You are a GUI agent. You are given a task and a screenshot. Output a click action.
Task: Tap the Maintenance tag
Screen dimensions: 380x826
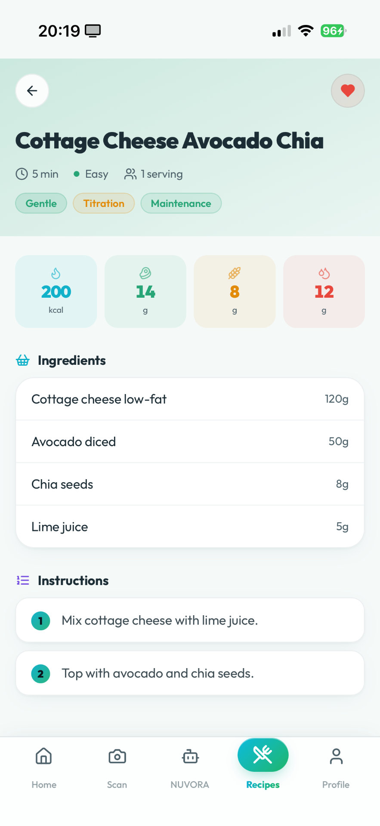(181, 203)
